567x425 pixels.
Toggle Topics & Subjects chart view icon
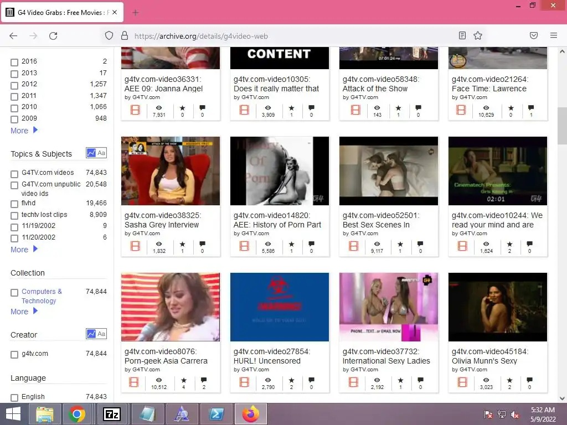91,153
